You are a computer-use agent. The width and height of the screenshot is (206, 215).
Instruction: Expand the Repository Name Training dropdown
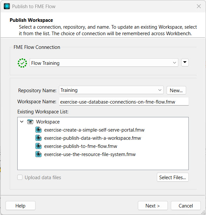pyautogui.click(x=111, y=90)
